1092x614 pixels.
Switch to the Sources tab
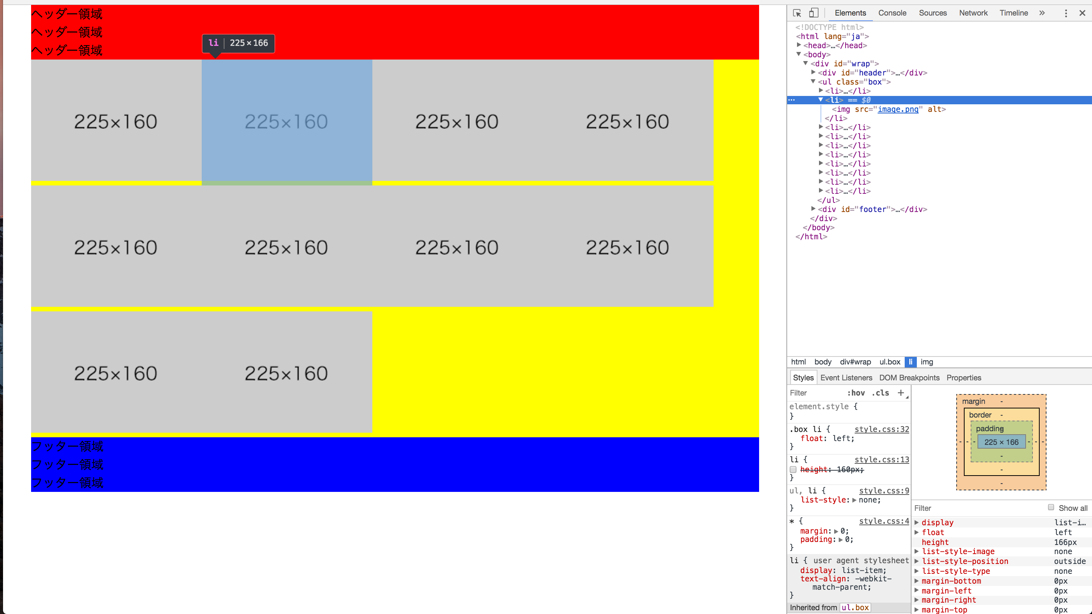[933, 13]
